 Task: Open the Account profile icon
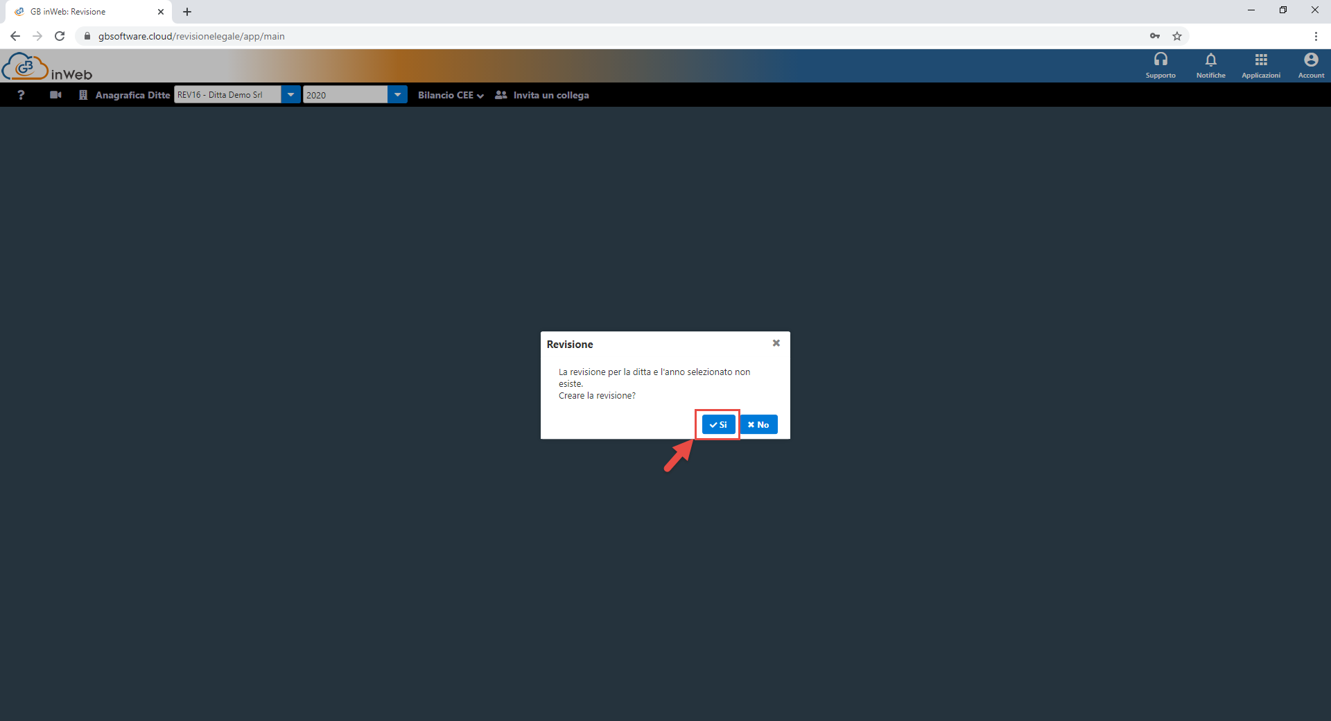[x=1311, y=66]
